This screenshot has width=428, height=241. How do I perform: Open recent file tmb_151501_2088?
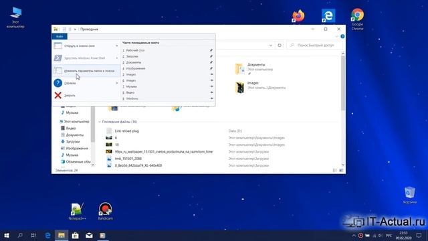(128, 159)
